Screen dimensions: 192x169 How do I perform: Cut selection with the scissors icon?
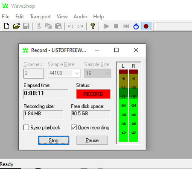pyautogui.click(x=38, y=26)
